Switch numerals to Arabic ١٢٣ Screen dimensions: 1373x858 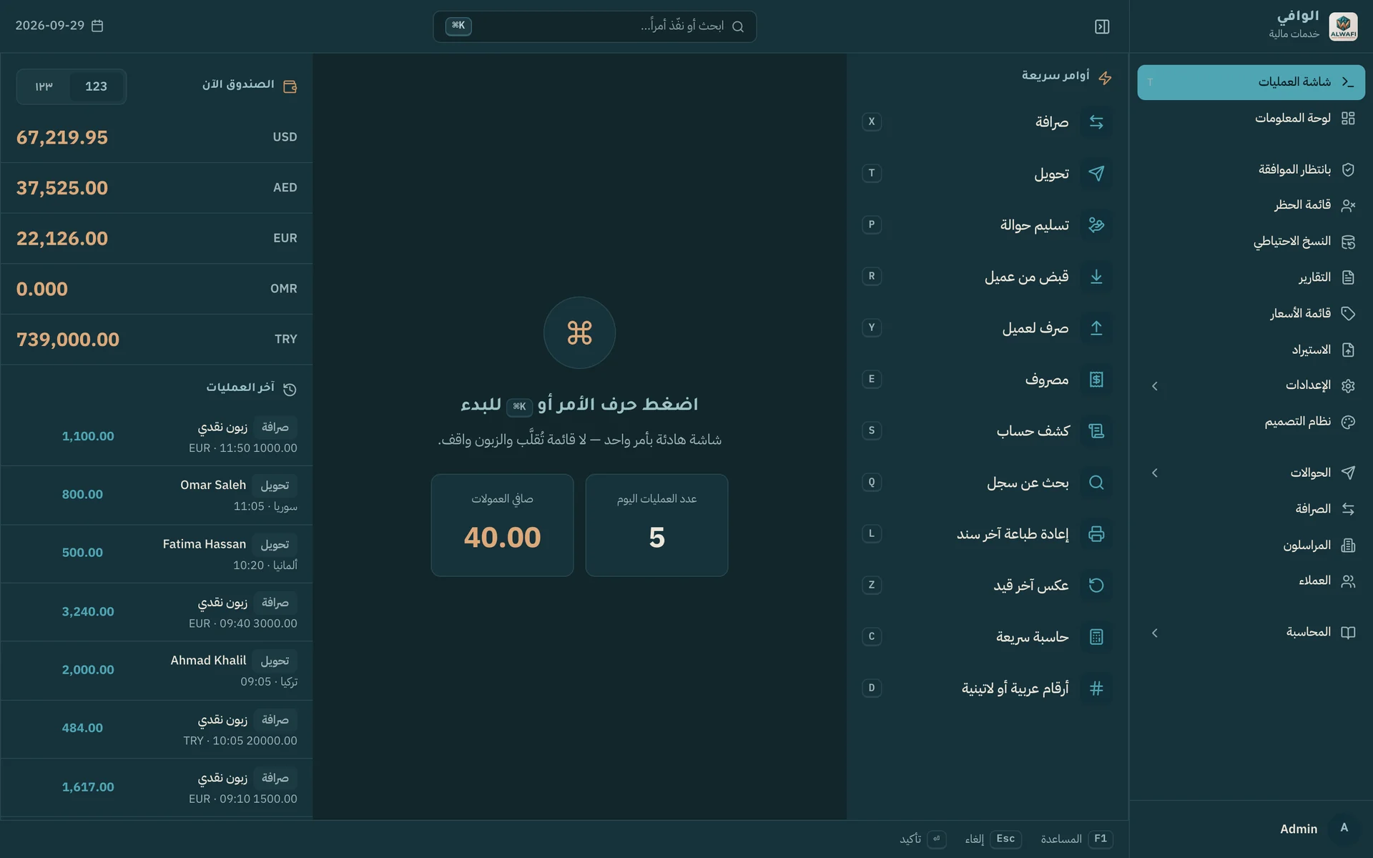(x=44, y=87)
